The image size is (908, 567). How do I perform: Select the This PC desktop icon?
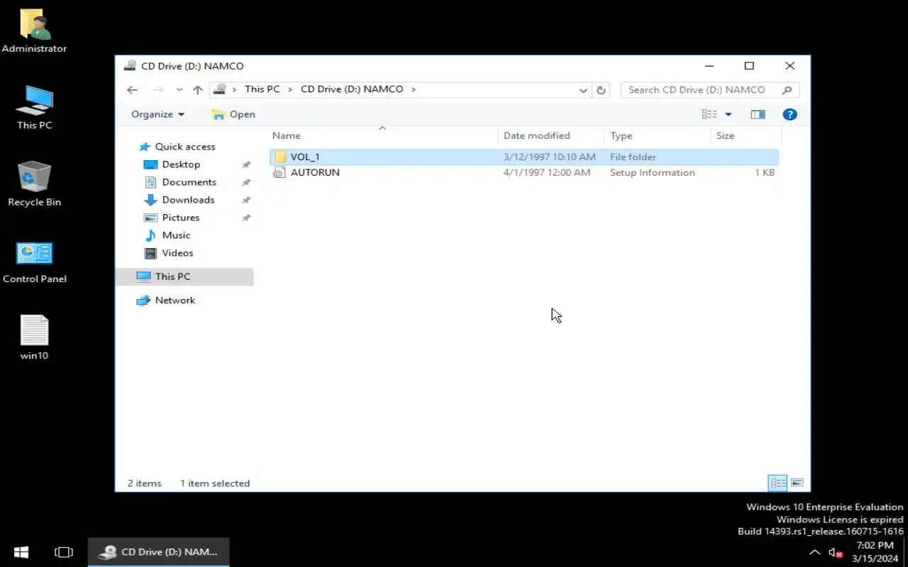tap(34, 108)
